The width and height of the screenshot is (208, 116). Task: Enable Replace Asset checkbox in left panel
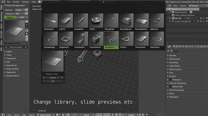pos(5,43)
